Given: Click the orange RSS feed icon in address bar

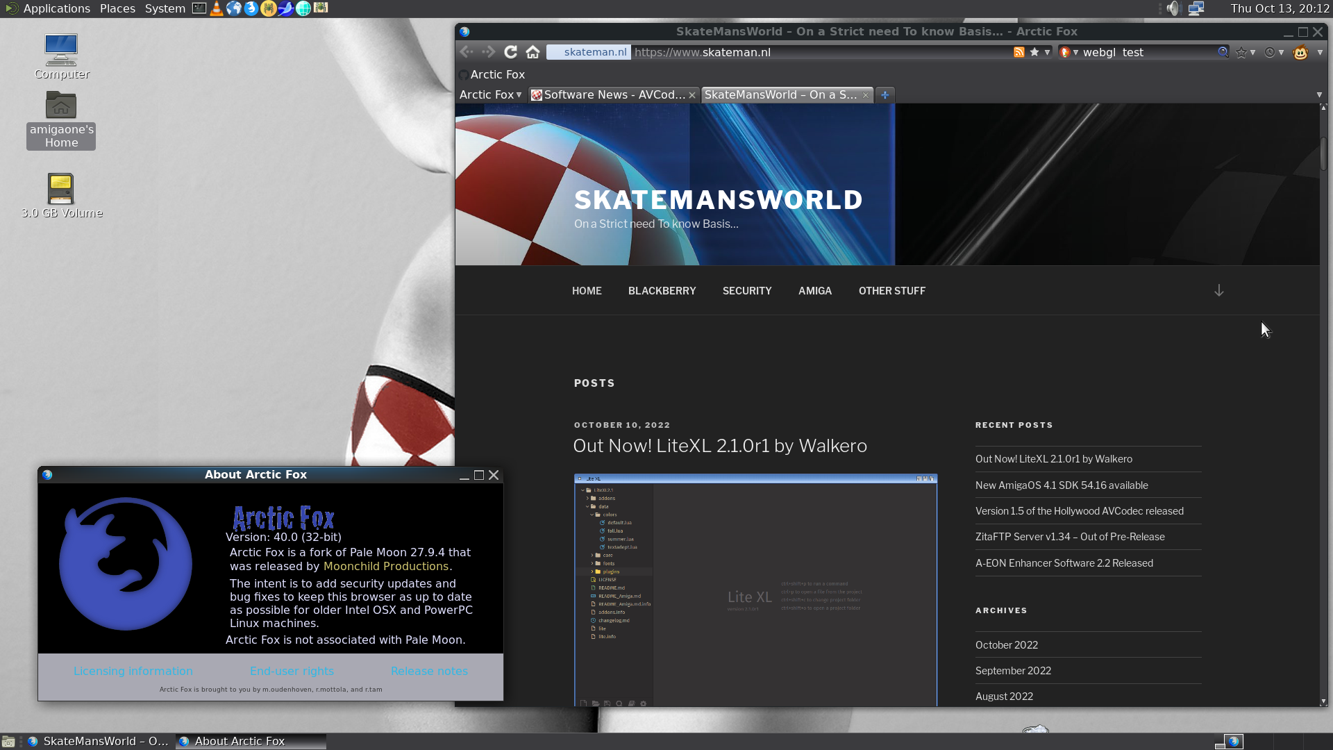Looking at the screenshot, I should (x=1019, y=52).
